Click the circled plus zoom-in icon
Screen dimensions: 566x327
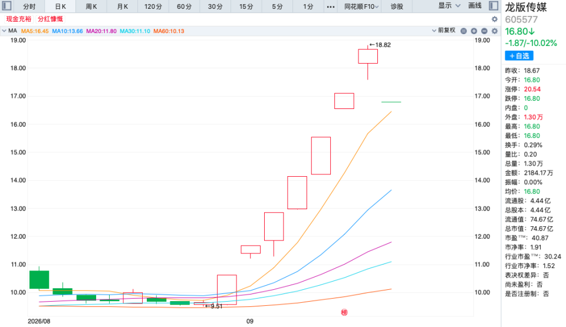pyautogui.click(x=474, y=31)
